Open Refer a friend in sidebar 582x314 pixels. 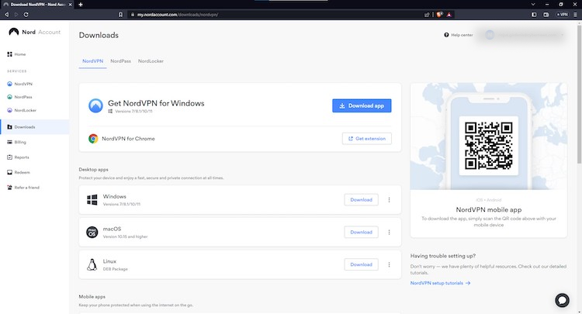coord(23,188)
